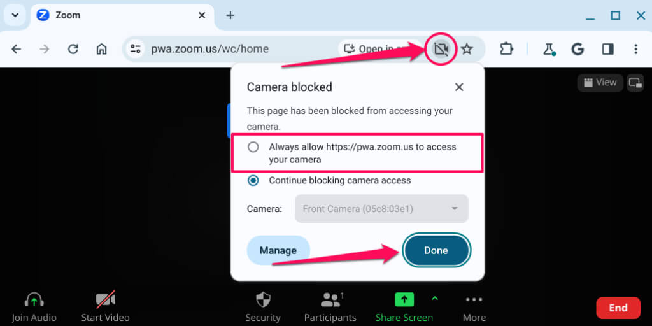Expand Share Screen options caret

pos(435,298)
